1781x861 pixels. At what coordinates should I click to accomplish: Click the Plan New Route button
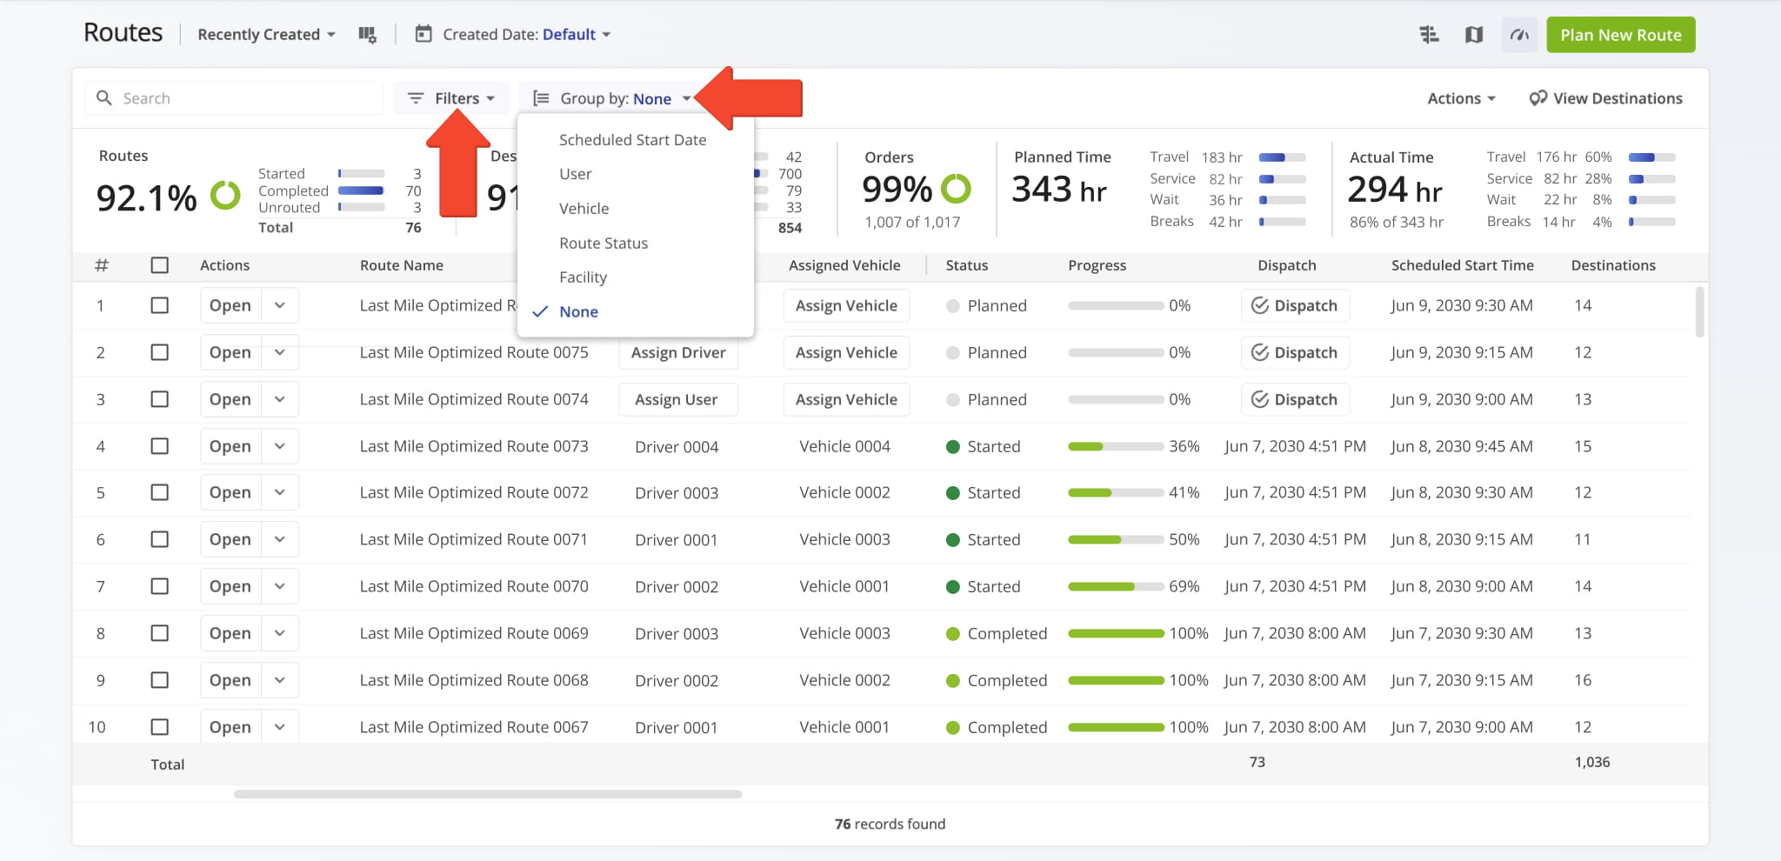point(1620,35)
